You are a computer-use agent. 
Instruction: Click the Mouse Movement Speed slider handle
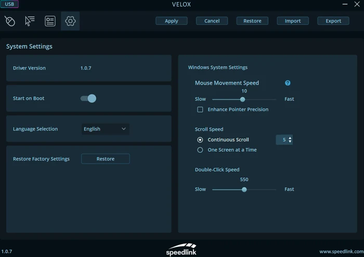[242, 99]
